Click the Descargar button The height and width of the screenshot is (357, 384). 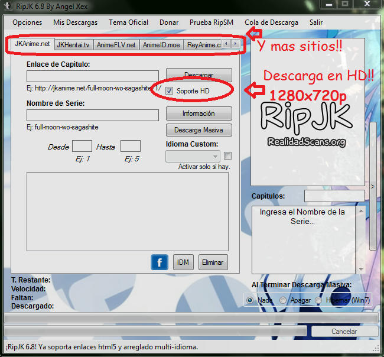pyautogui.click(x=199, y=74)
